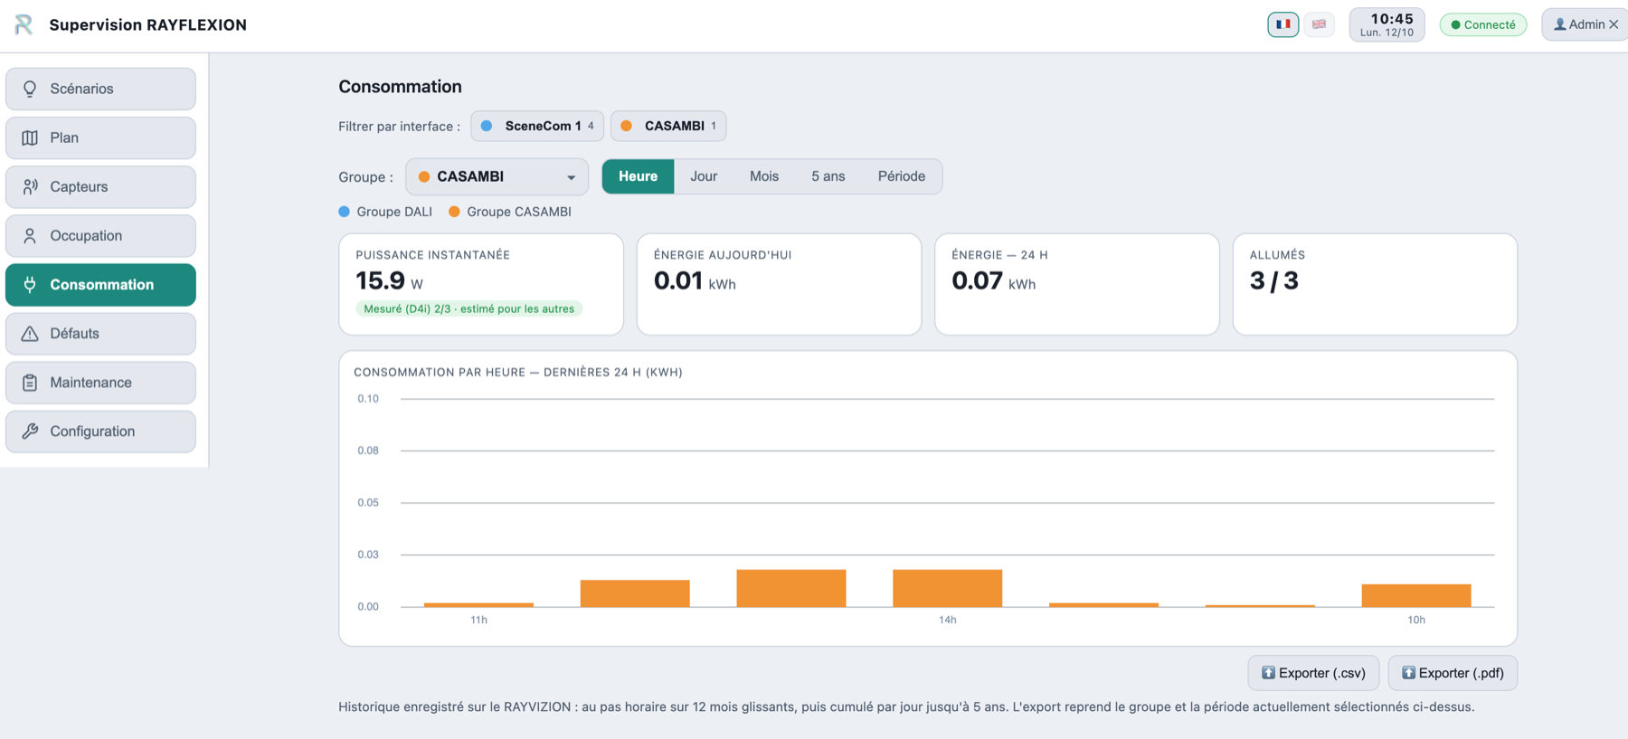Viewport: 1628px width, 739px height.
Task: Click the orange bar above 14h
Action: tap(947, 588)
